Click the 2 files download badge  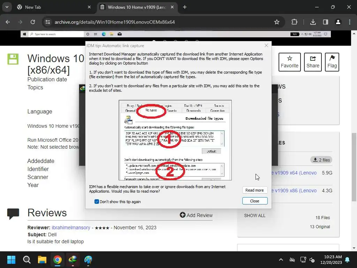pos(321,160)
